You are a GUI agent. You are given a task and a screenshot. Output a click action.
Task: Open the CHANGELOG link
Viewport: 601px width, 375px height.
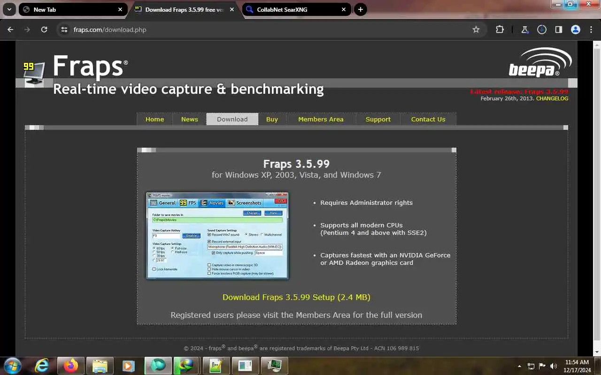pos(552,98)
